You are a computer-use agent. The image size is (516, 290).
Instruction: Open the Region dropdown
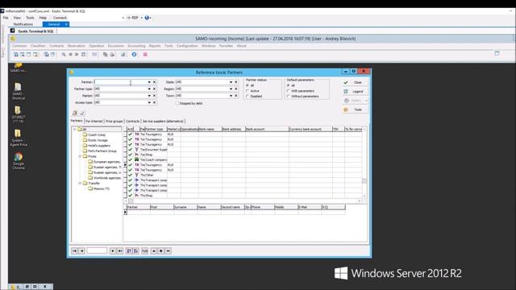pyautogui.click(x=231, y=89)
